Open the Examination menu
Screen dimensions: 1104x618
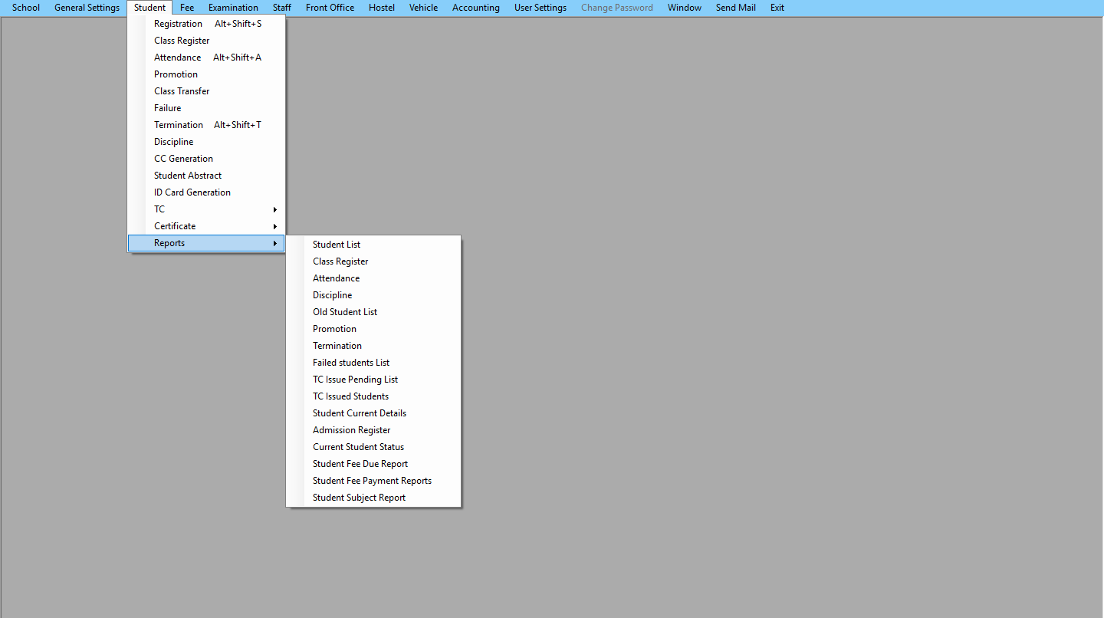point(233,8)
